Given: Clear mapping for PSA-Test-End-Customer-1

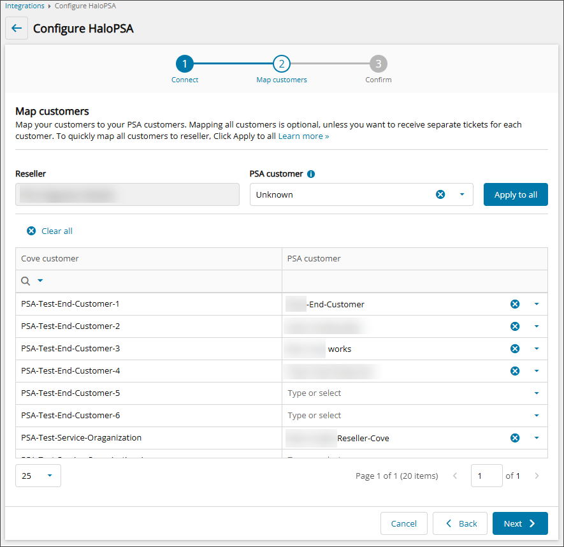Looking at the screenshot, I should click(515, 304).
